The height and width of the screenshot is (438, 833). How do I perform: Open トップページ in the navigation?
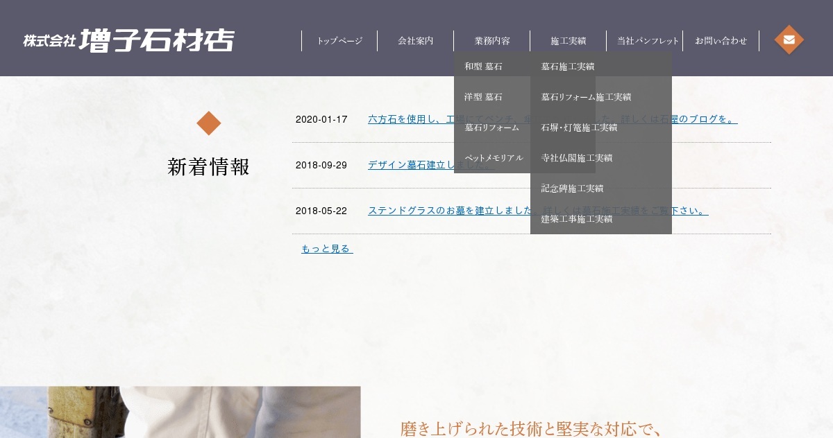coord(339,41)
